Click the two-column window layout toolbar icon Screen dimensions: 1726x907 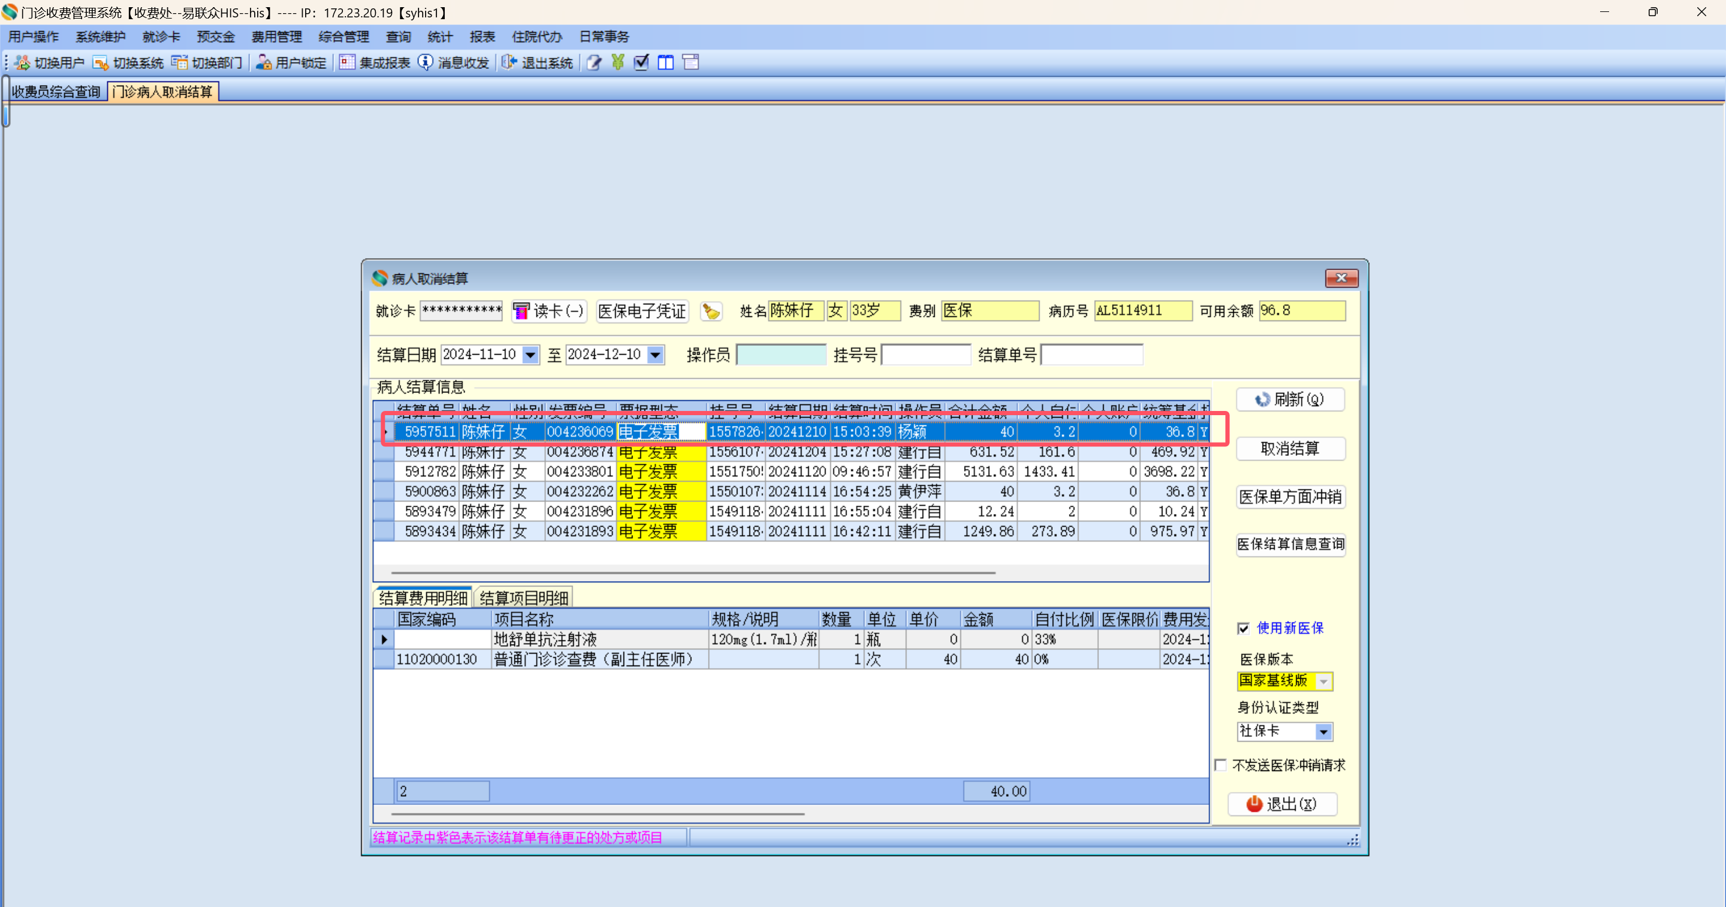point(665,63)
